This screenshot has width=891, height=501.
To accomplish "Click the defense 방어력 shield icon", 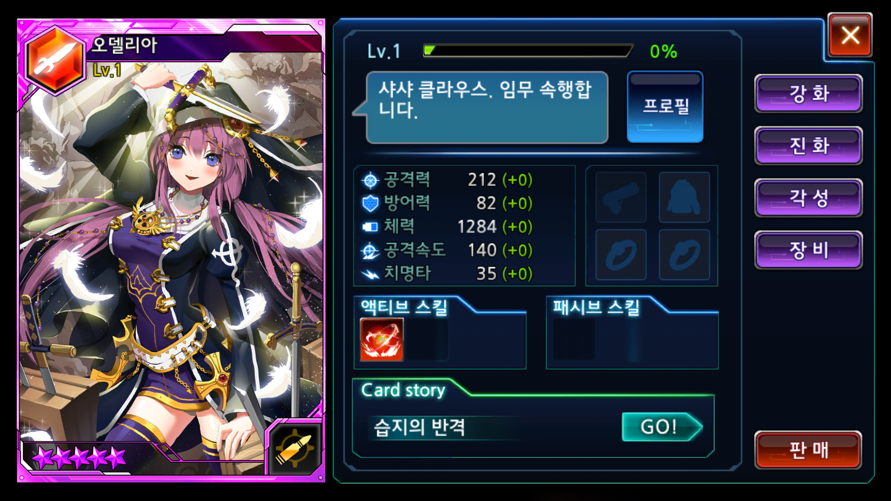I will click(370, 203).
